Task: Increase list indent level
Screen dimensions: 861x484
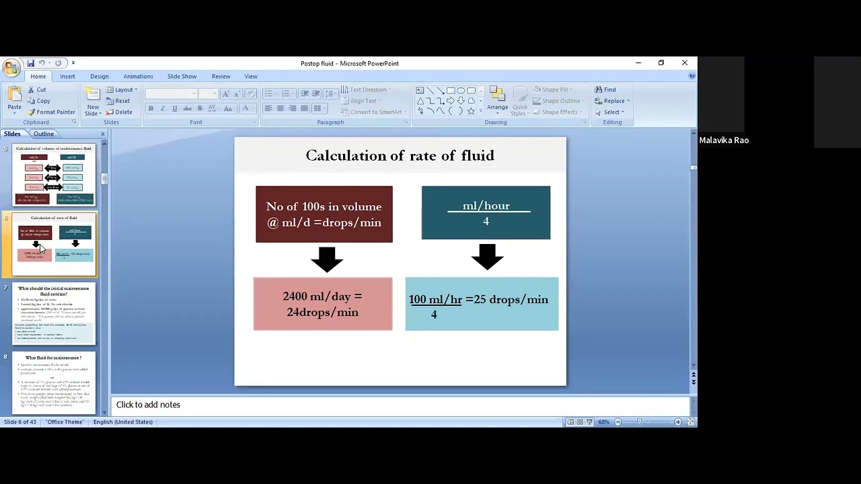Action: click(x=315, y=94)
